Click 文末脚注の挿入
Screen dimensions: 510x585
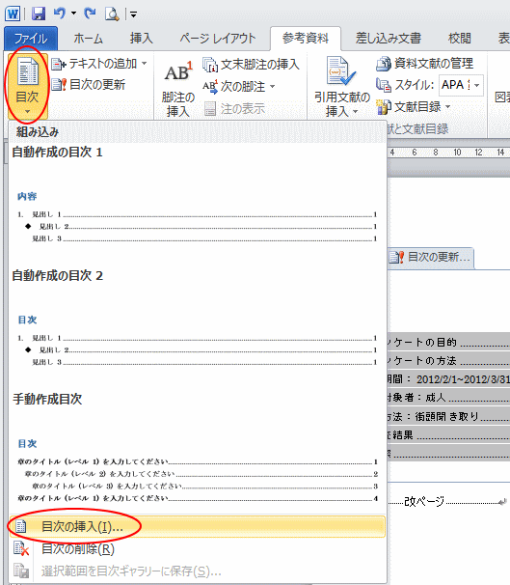[x=252, y=65]
